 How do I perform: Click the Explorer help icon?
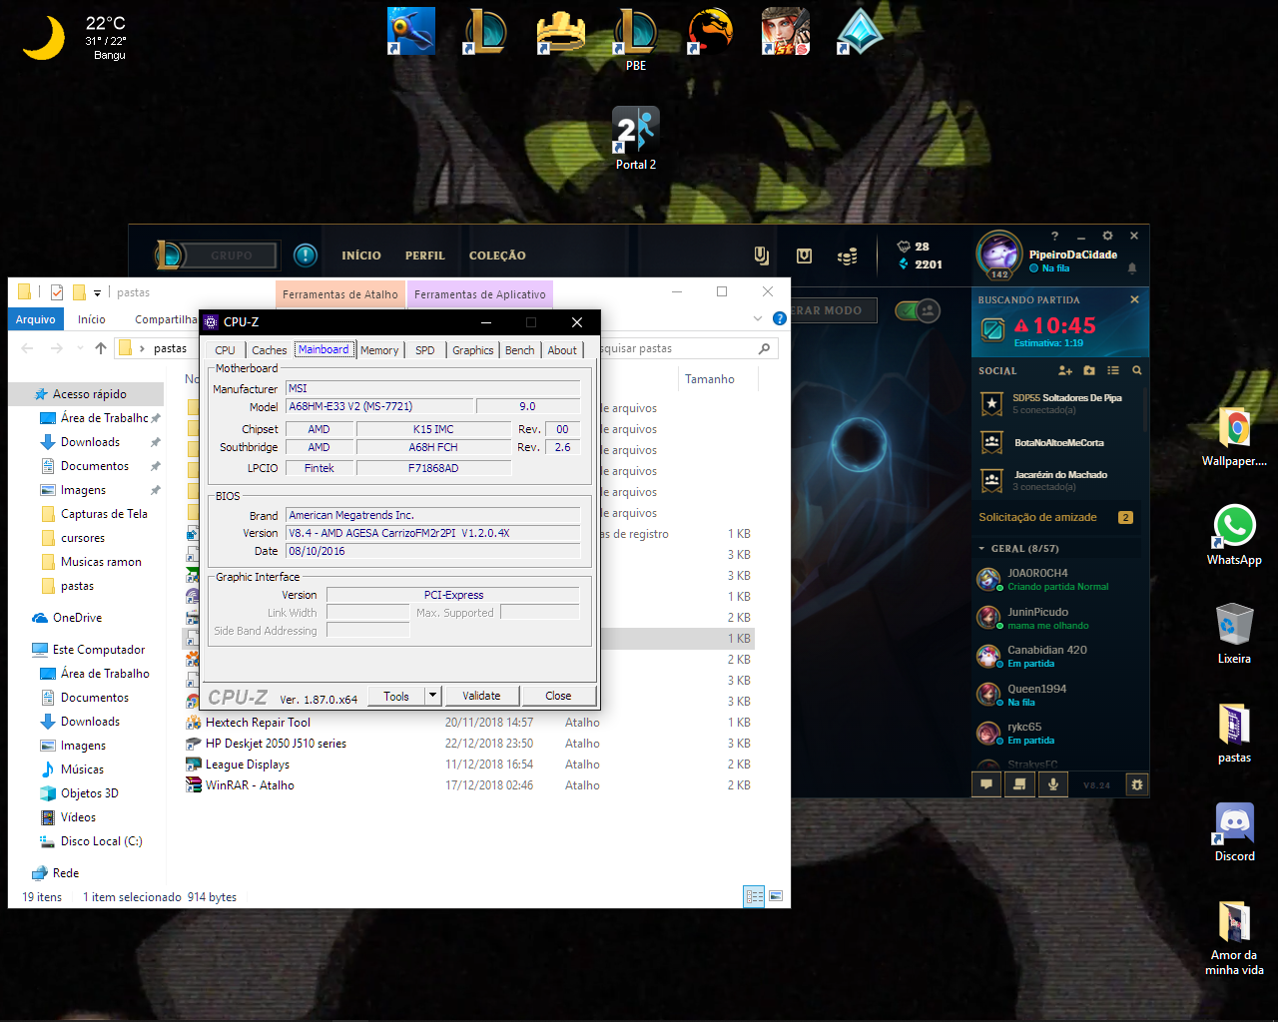pos(780,318)
